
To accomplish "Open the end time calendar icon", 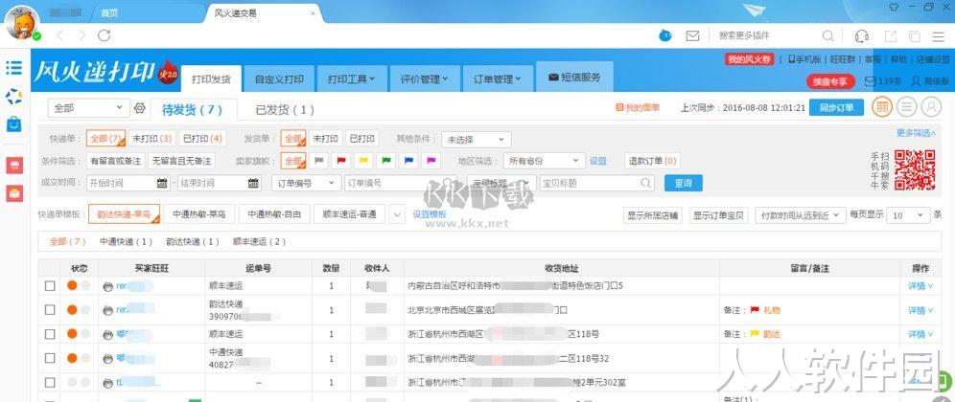I will 253,183.
